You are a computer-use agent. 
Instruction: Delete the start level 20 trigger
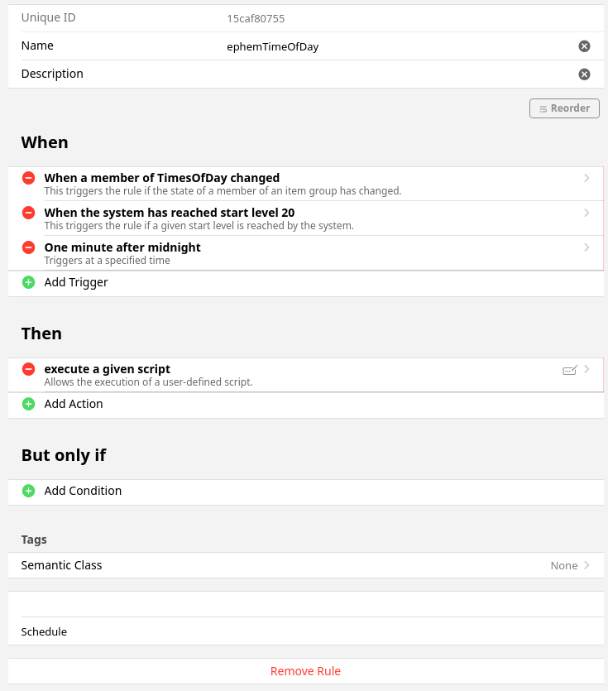tap(28, 213)
